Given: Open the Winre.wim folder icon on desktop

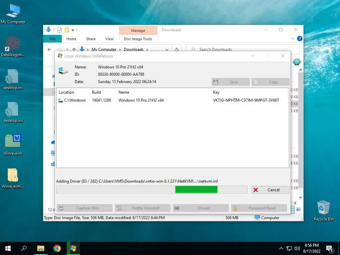Looking at the screenshot, I should tap(13, 178).
